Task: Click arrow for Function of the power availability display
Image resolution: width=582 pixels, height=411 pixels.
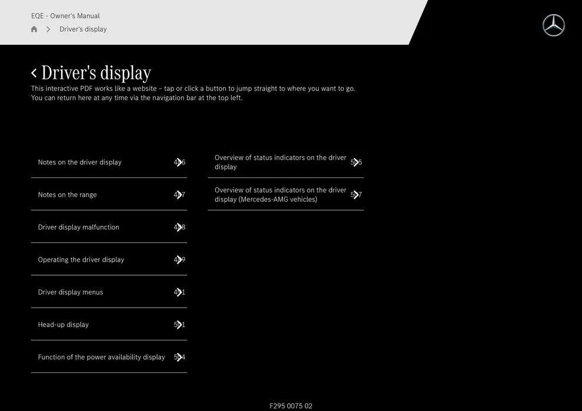Action: pos(179,357)
